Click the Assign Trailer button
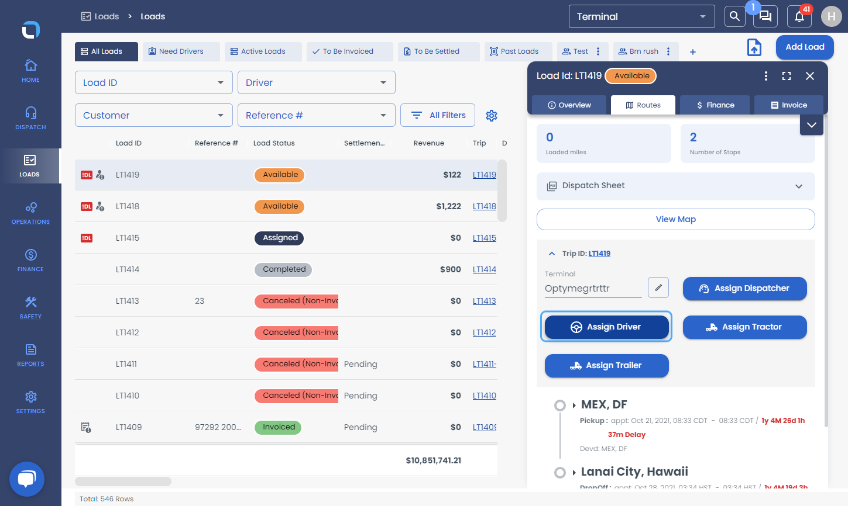This screenshot has width=848, height=506. 607,366
